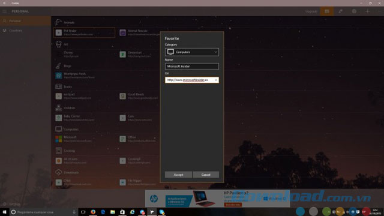Click the Upgrade link in the top toolbar
Viewport: 384px width, 216px height.
coord(311,11)
